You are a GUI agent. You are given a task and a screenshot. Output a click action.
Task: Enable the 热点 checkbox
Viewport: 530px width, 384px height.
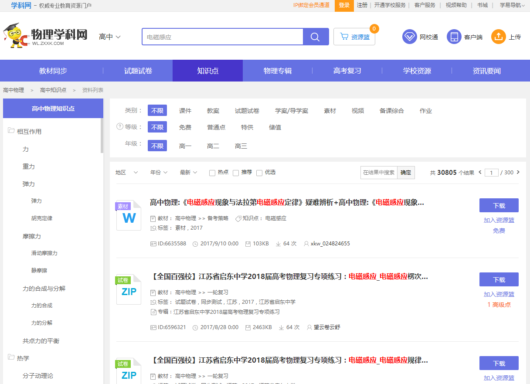pyautogui.click(x=211, y=172)
